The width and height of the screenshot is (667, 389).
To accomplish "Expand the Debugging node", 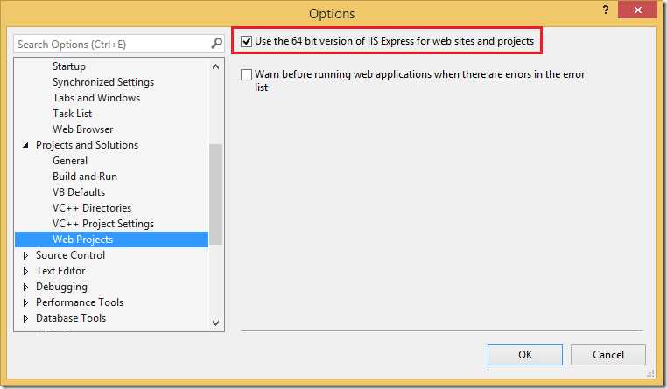I will tap(25, 287).
